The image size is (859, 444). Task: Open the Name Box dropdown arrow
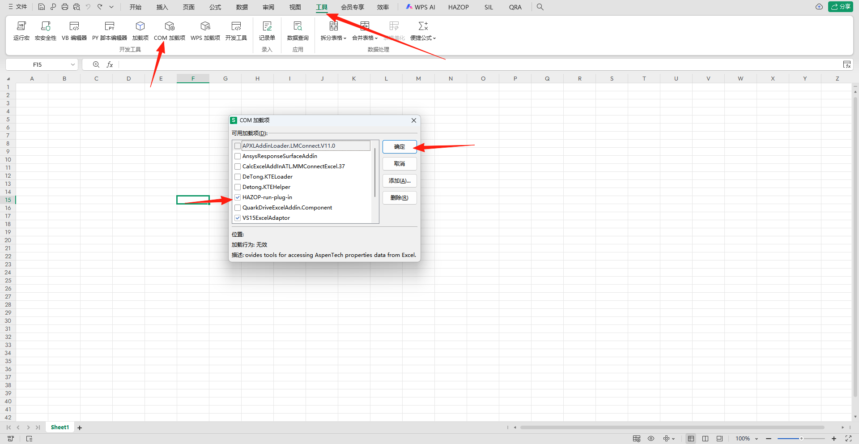pos(72,65)
